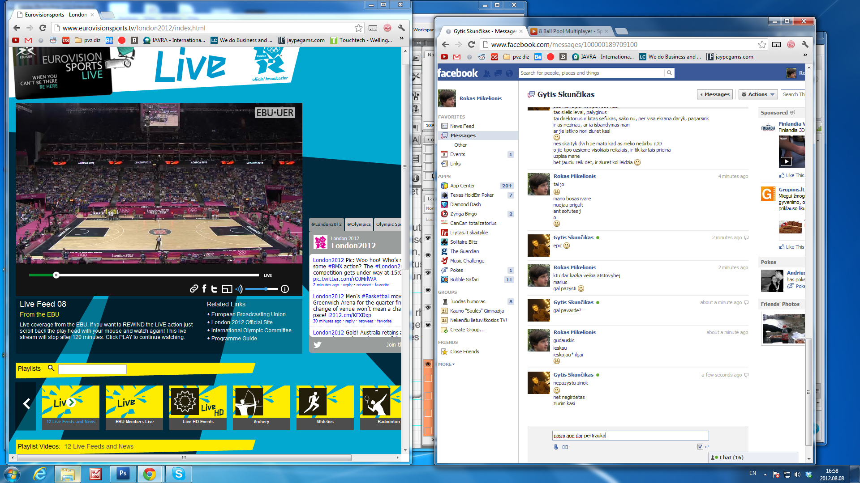Share video on Twitter in player

point(214,289)
